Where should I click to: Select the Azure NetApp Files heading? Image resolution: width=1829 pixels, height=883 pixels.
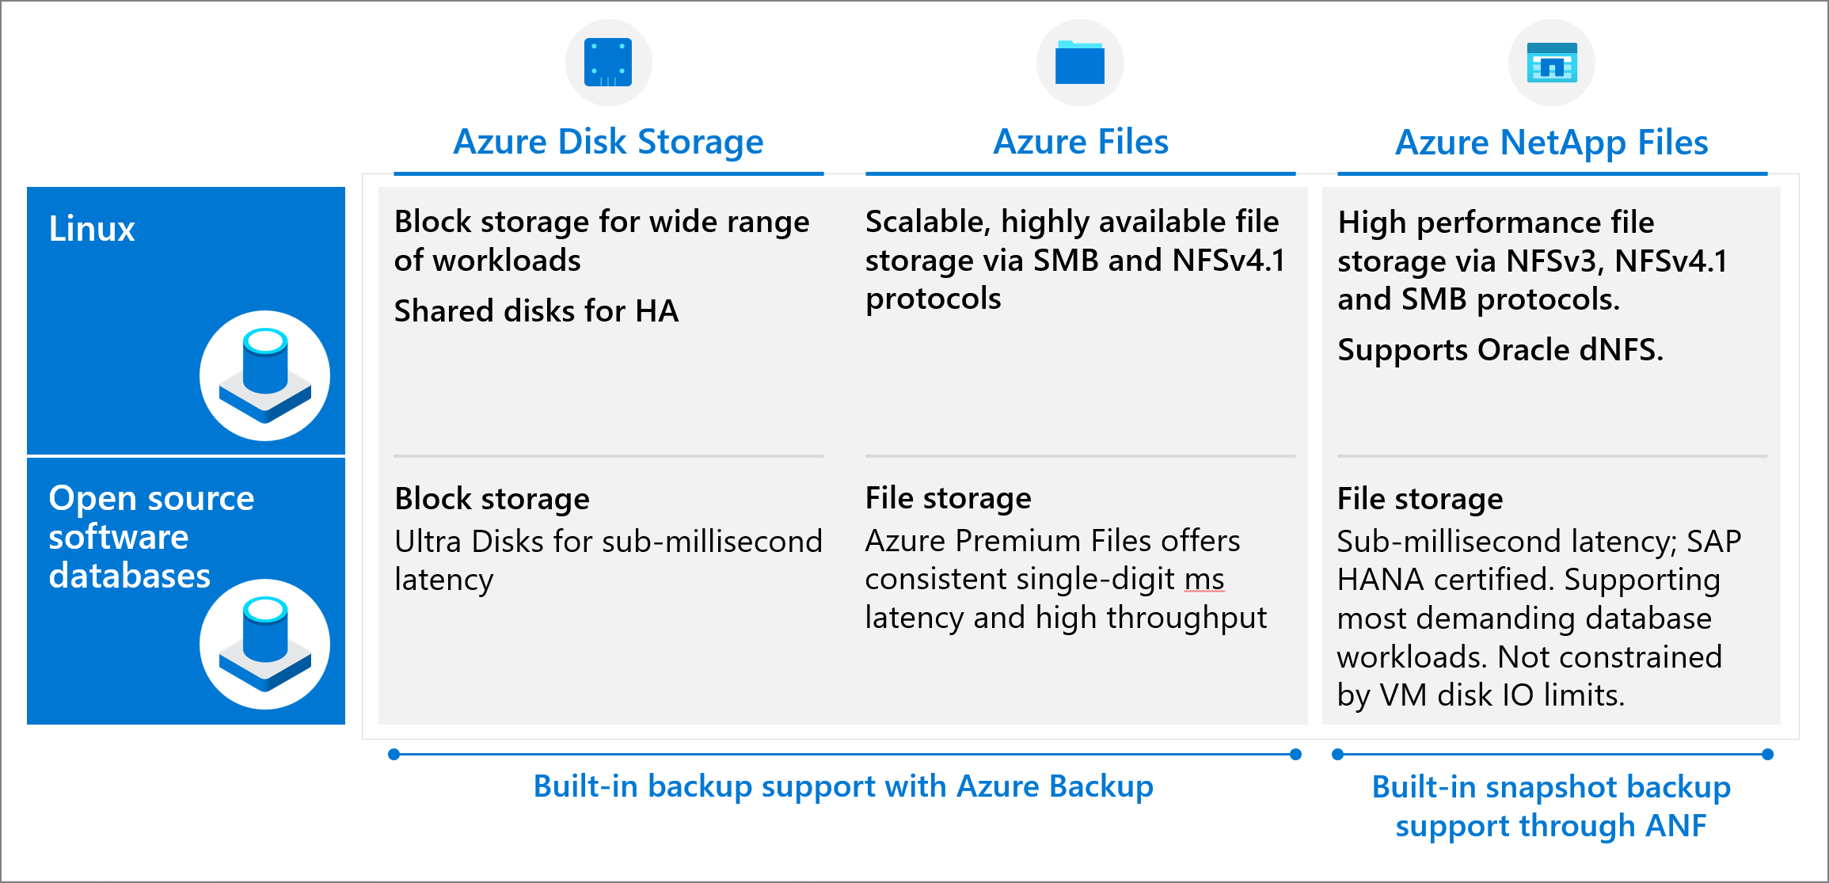[x=1551, y=143]
